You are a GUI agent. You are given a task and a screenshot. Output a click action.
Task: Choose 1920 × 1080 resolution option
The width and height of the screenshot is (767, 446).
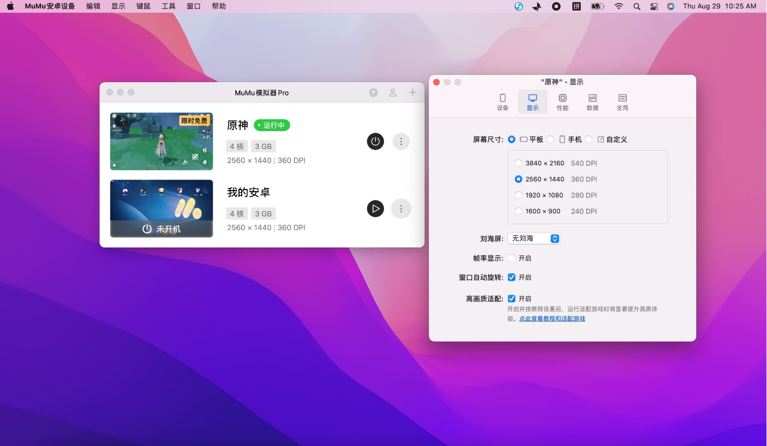[x=519, y=195]
